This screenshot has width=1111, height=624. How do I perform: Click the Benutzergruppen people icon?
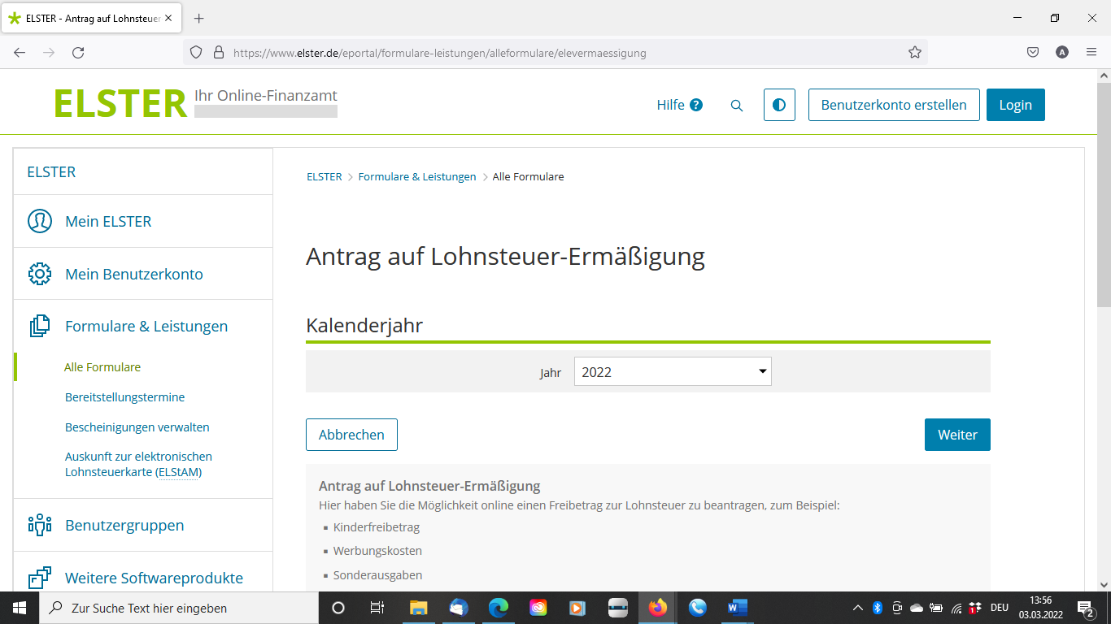coord(40,525)
